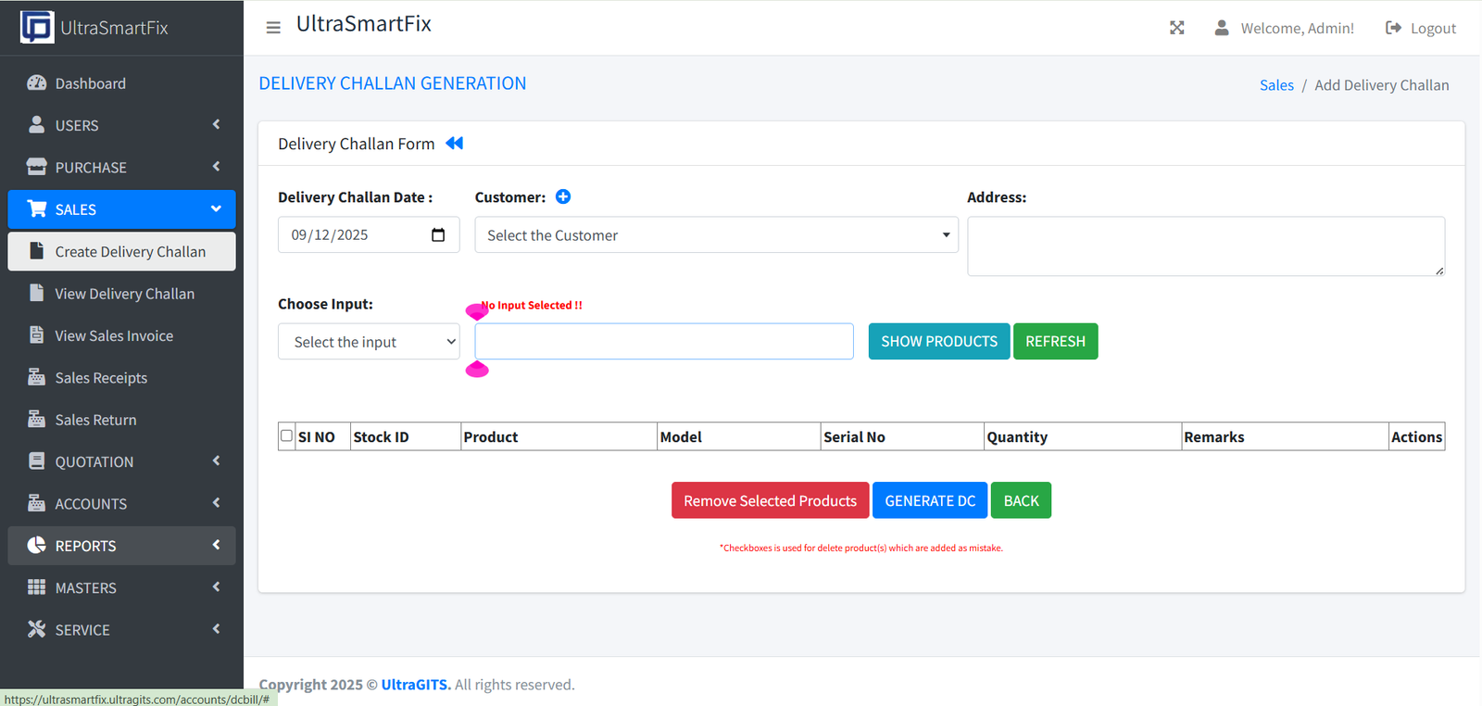Expand the USERS menu chevron
This screenshot has width=1482, height=706.
(217, 124)
